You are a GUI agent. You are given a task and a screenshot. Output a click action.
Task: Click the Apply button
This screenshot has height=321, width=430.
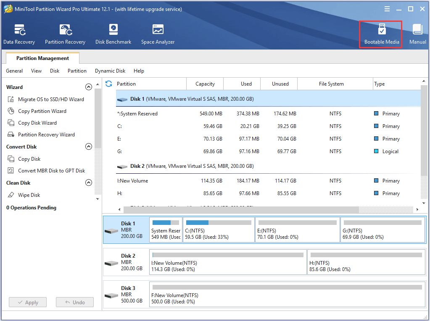point(28,303)
